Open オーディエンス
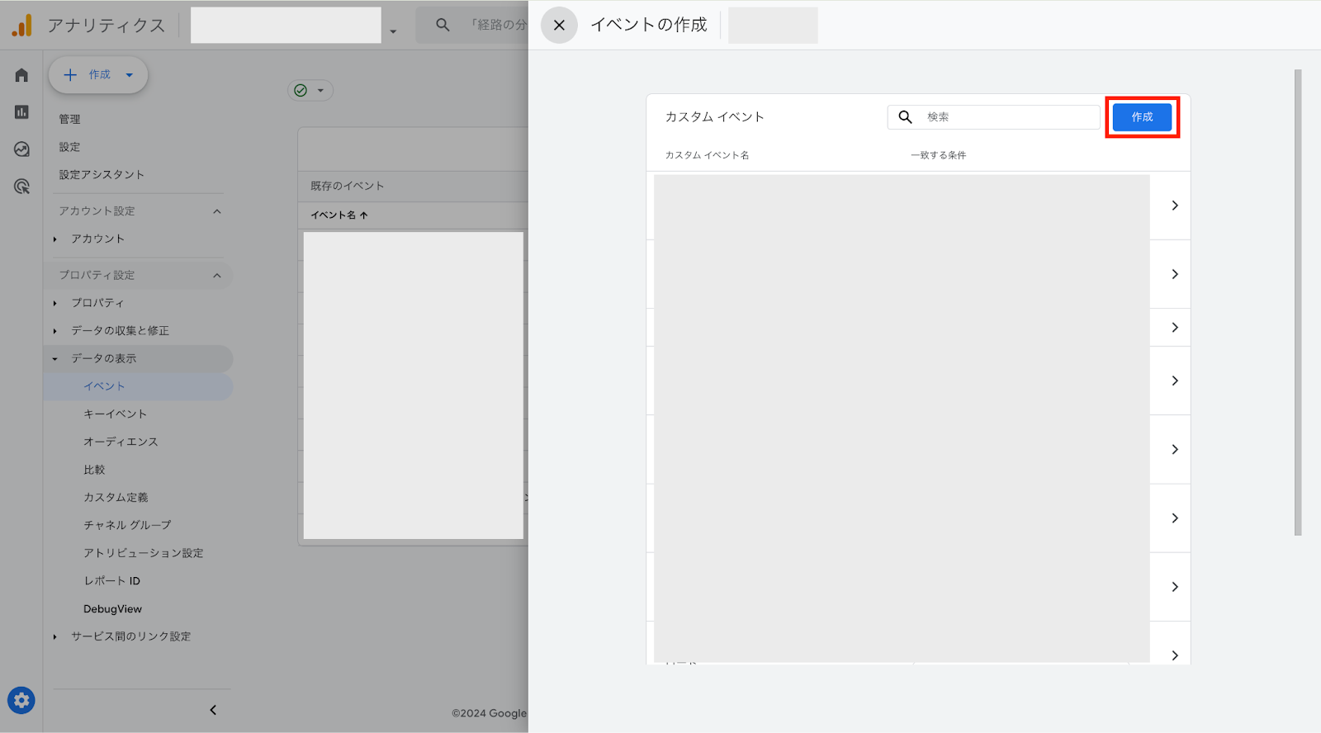Screen dimensions: 1321x733 (121, 442)
